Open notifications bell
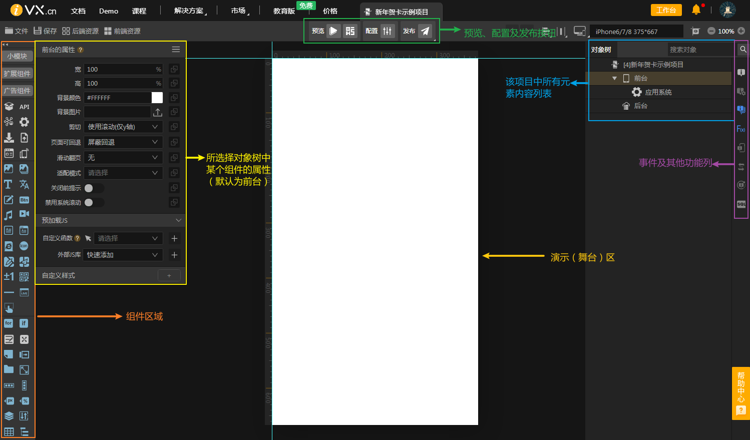 coord(696,10)
